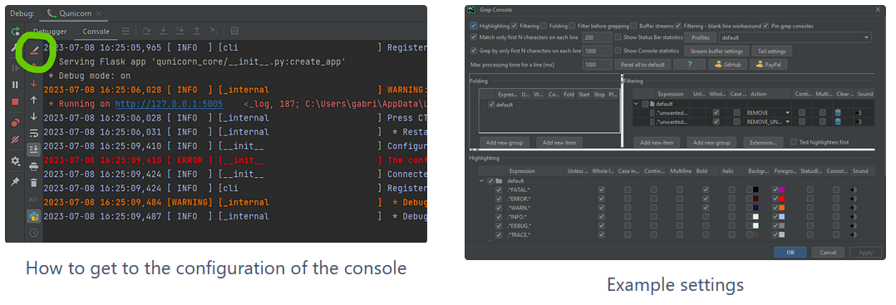Click Add new item under Filtering
896x305 pixels.
(657, 142)
